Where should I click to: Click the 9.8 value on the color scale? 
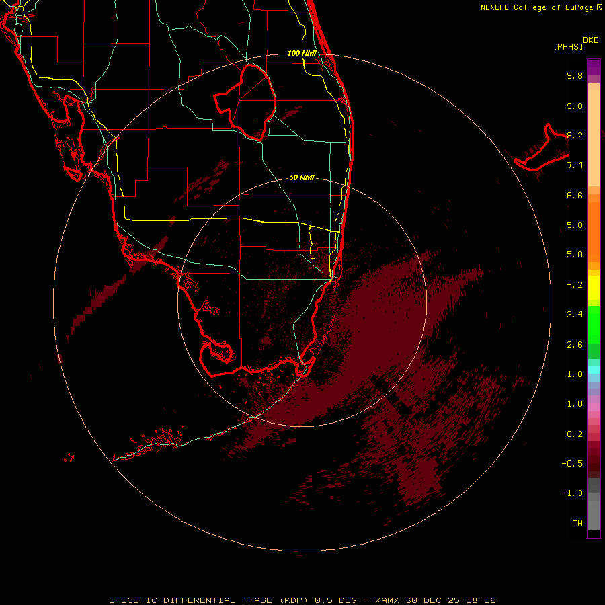[575, 75]
